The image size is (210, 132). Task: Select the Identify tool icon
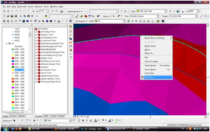(x=47, y=21)
